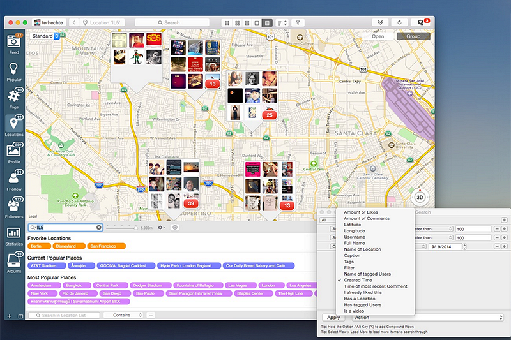Screen dimensions: 511x340
Task: Click the refresh toolbar icon
Action: pyautogui.click(x=399, y=22)
